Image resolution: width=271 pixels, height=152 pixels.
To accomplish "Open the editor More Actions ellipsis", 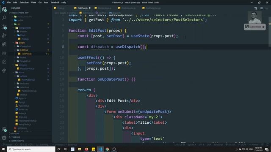I will click(266, 8).
